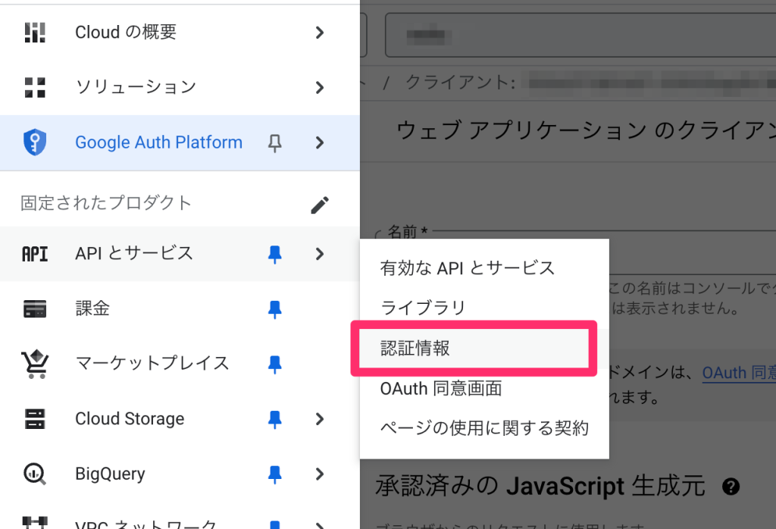
Task: Expand the Google Auth Platform submenu arrow
Action: click(320, 142)
